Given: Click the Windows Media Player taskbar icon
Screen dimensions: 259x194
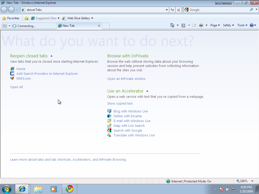Looking at the screenshot, I should pyautogui.click(x=54, y=189).
